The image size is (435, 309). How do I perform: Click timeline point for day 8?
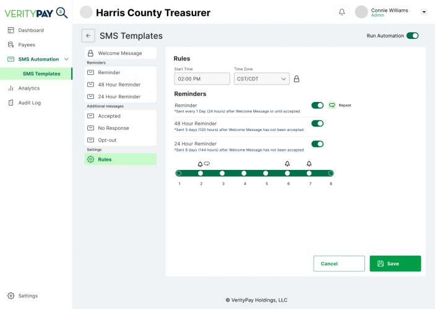click(x=330, y=173)
